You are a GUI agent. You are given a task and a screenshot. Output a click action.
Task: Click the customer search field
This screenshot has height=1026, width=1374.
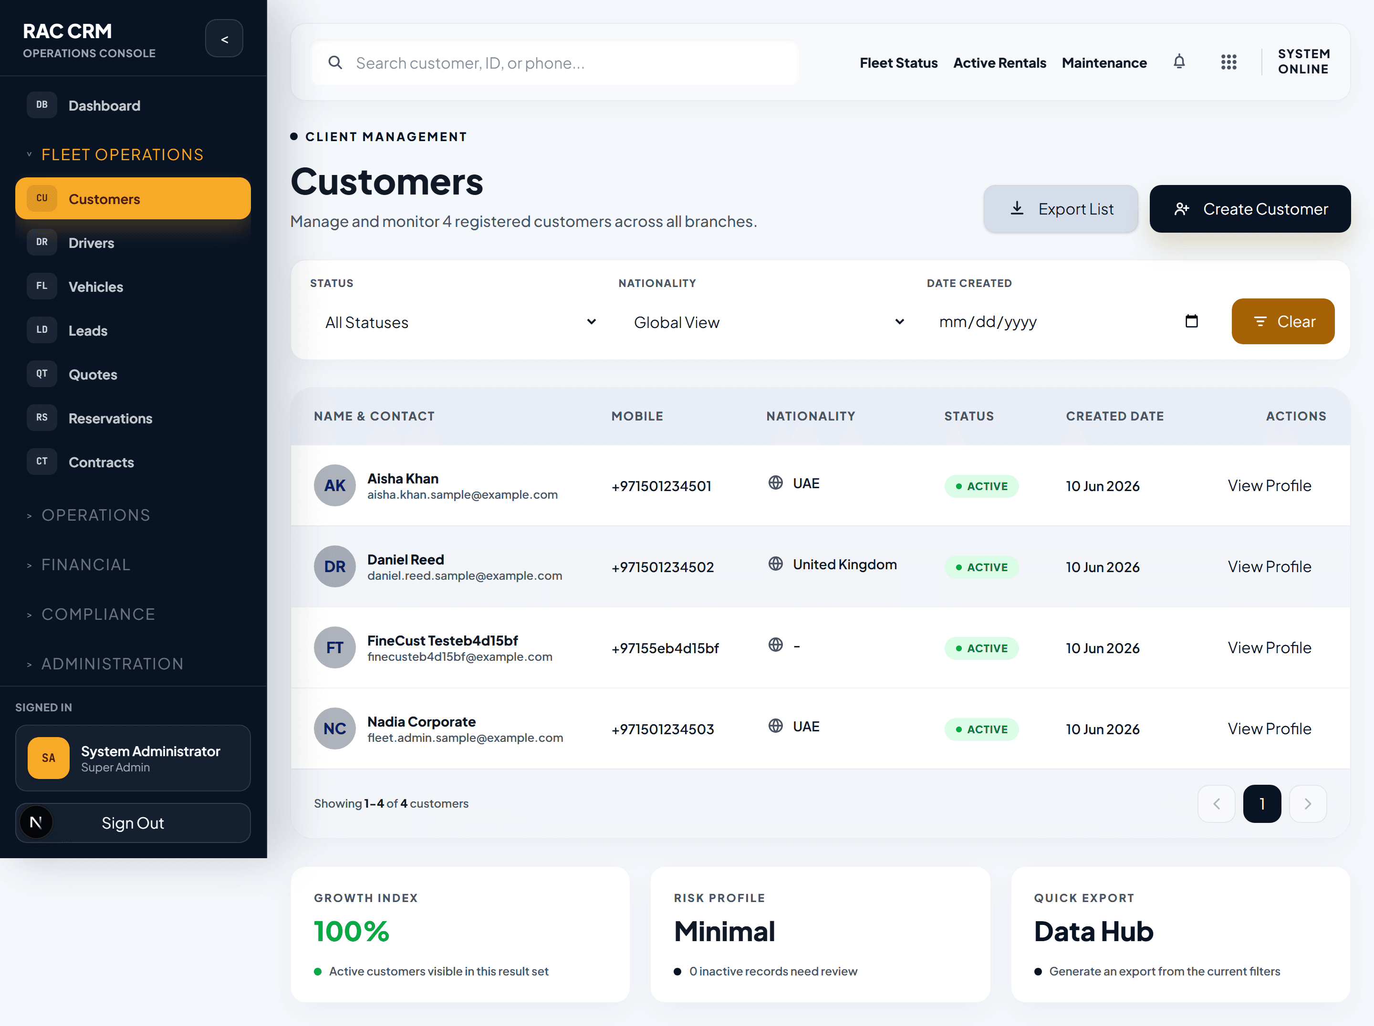(554, 62)
